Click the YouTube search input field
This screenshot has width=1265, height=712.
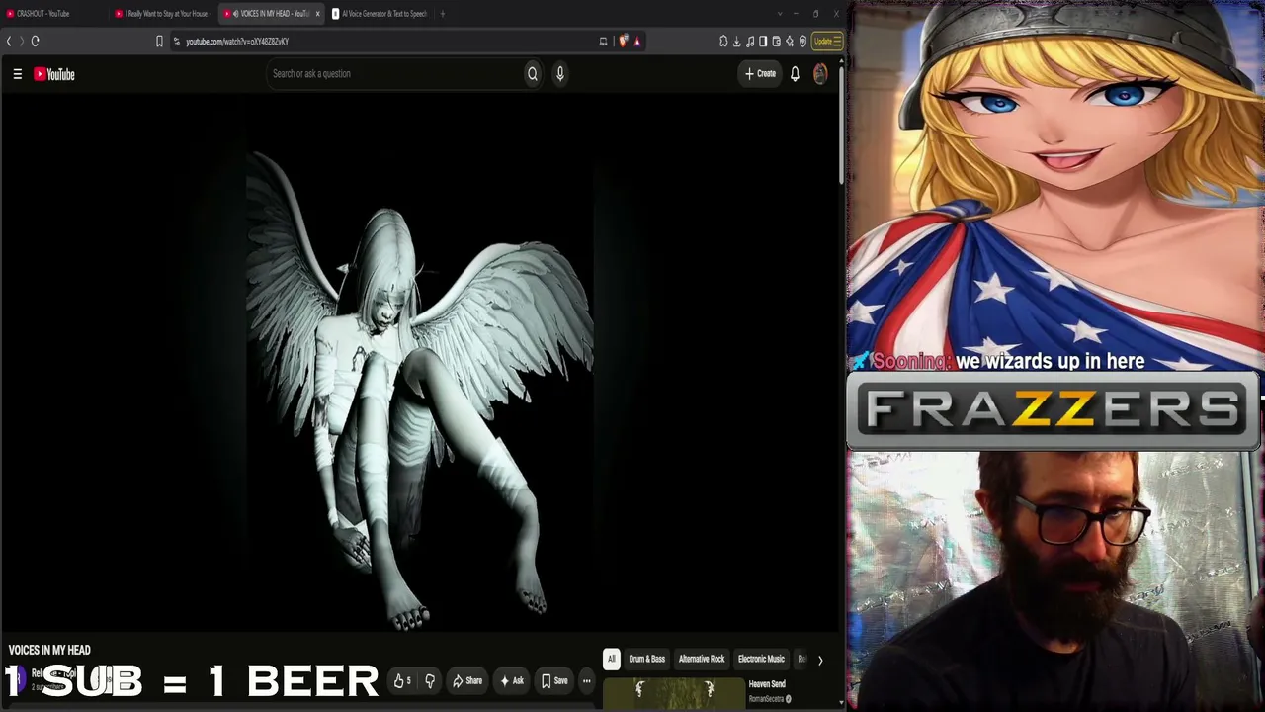[x=394, y=73]
